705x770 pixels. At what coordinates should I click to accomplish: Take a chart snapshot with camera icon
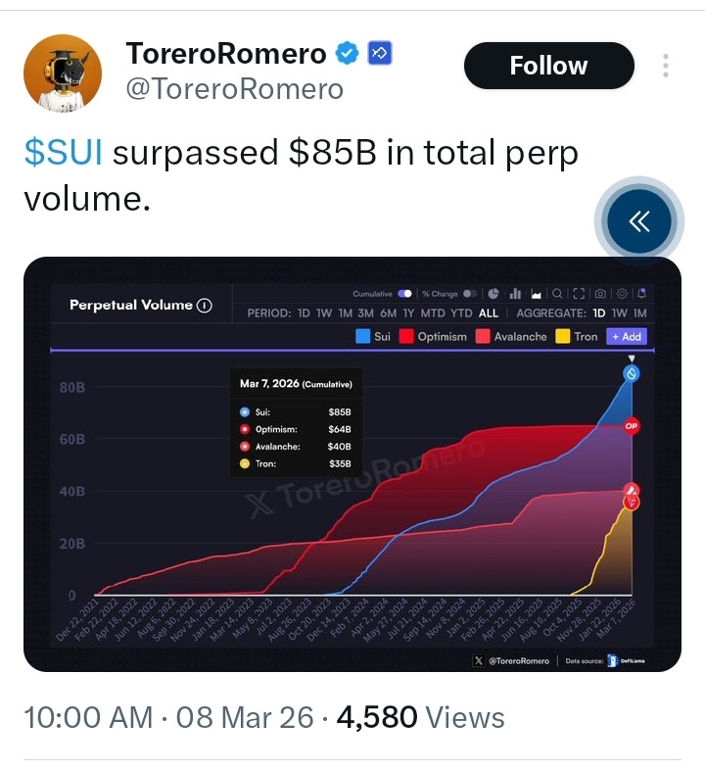tap(599, 293)
